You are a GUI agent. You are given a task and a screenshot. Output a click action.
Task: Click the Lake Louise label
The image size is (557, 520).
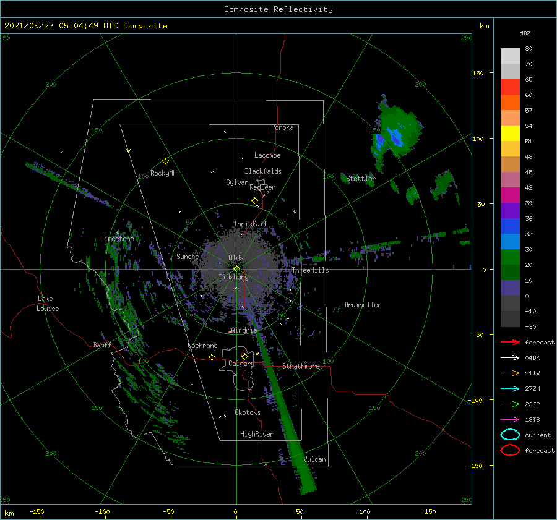48,304
